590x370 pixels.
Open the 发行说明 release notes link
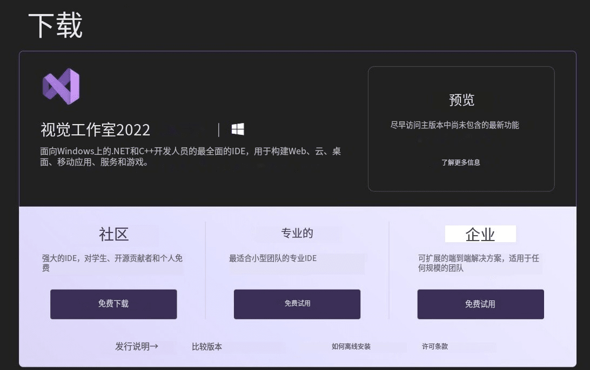click(x=137, y=346)
